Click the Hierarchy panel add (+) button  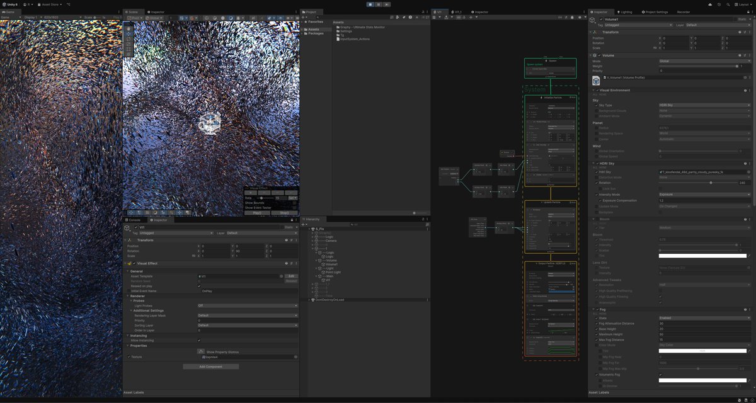tap(304, 224)
